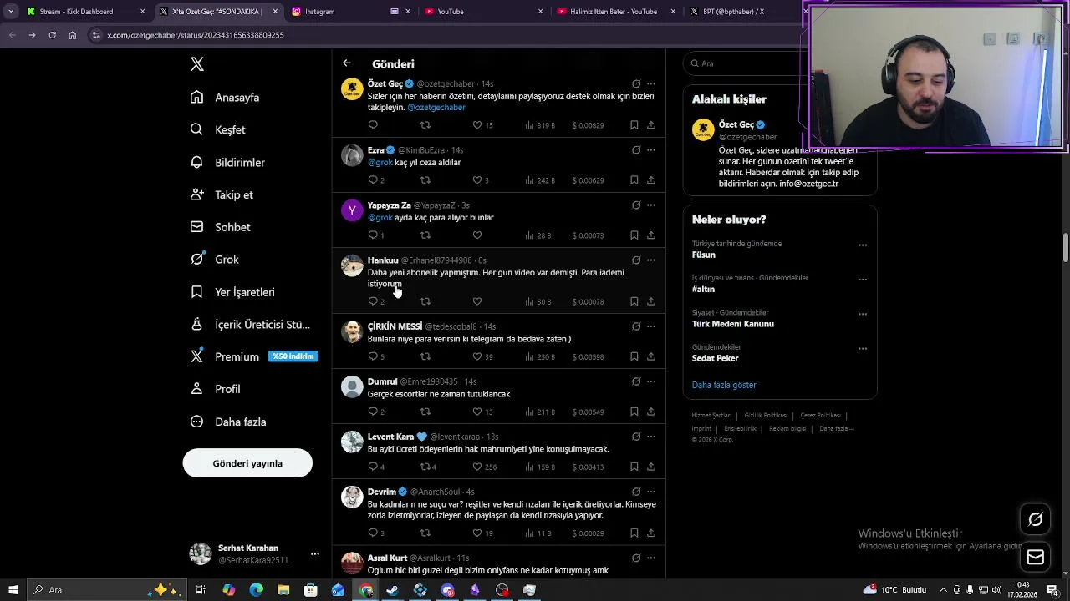The image size is (1070, 601).
Task: Switch to the Instagram browser tab
Action: [351, 12]
